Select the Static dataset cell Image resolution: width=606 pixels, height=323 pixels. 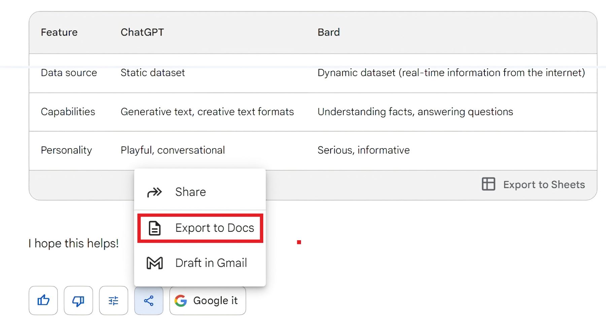point(153,73)
